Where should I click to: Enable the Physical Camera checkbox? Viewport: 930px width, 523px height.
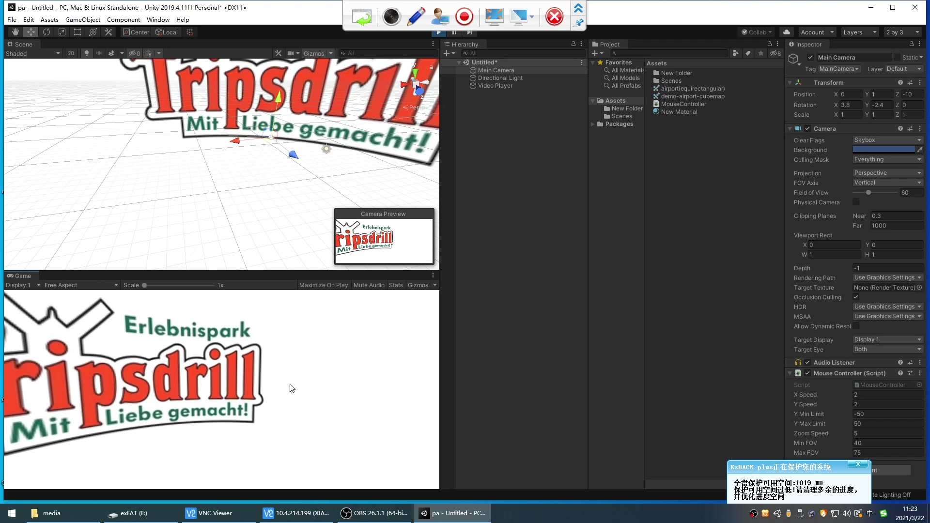click(856, 202)
